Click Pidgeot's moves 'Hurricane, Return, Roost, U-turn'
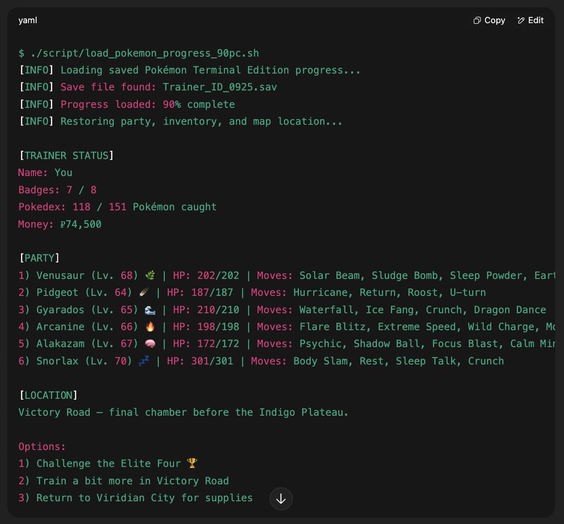 [390, 293]
